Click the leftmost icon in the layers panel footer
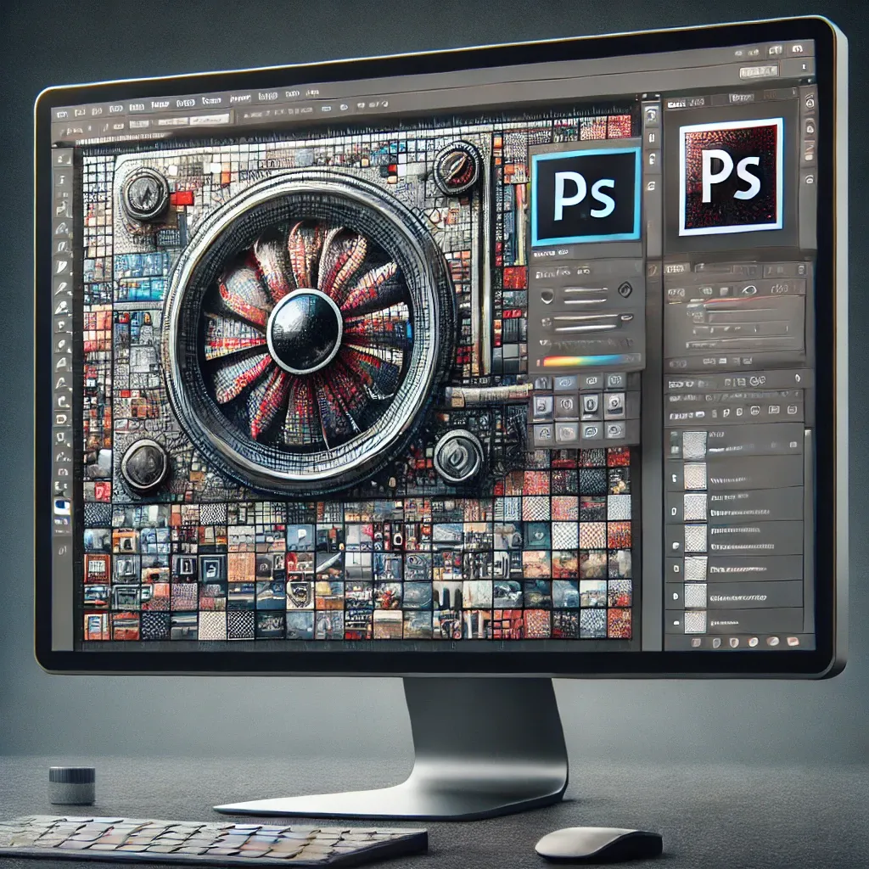 (x=697, y=643)
